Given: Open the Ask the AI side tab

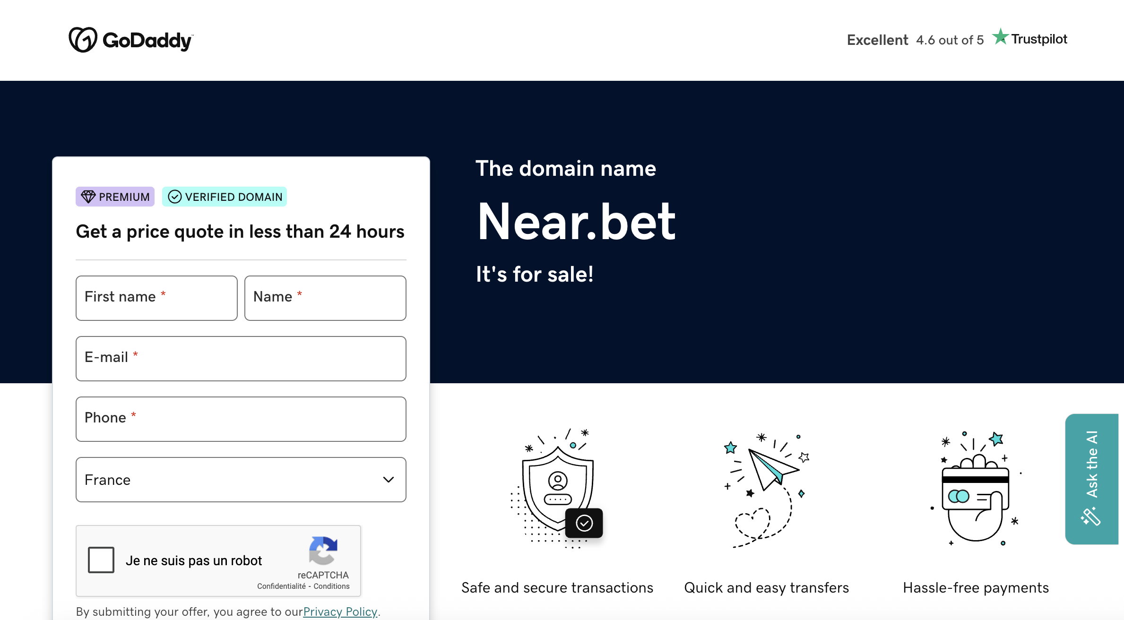Looking at the screenshot, I should click(x=1091, y=478).
